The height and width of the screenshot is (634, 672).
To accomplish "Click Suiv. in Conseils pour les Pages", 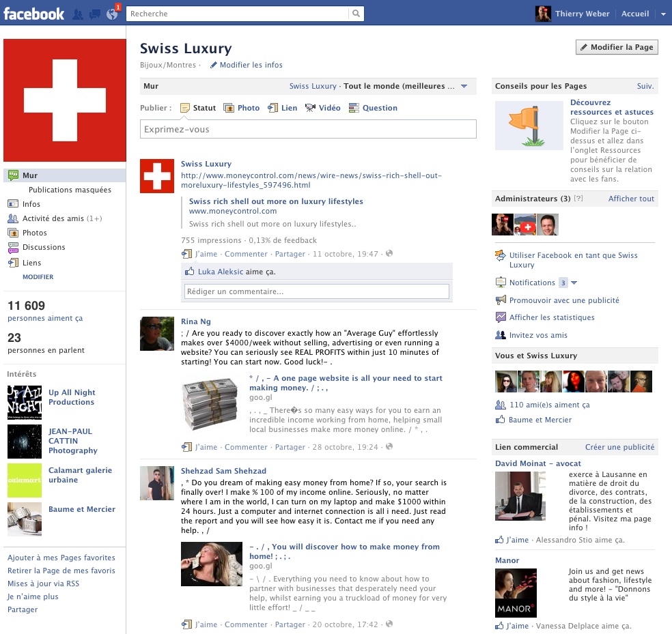I will click(x=645, y=86).
